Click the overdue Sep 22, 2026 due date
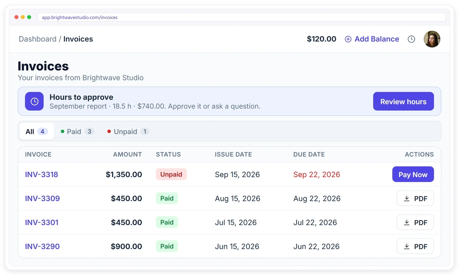 coord(317,175)
